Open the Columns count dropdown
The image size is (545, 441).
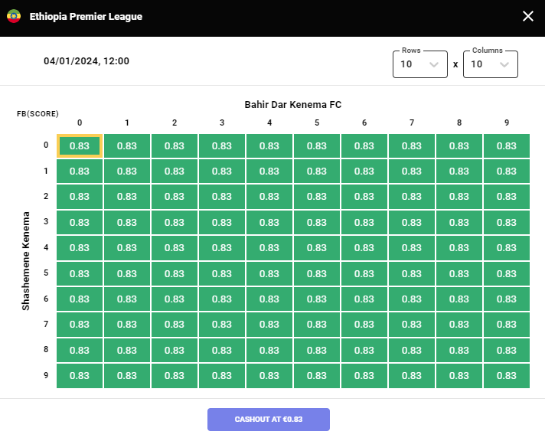click(490, 64)
